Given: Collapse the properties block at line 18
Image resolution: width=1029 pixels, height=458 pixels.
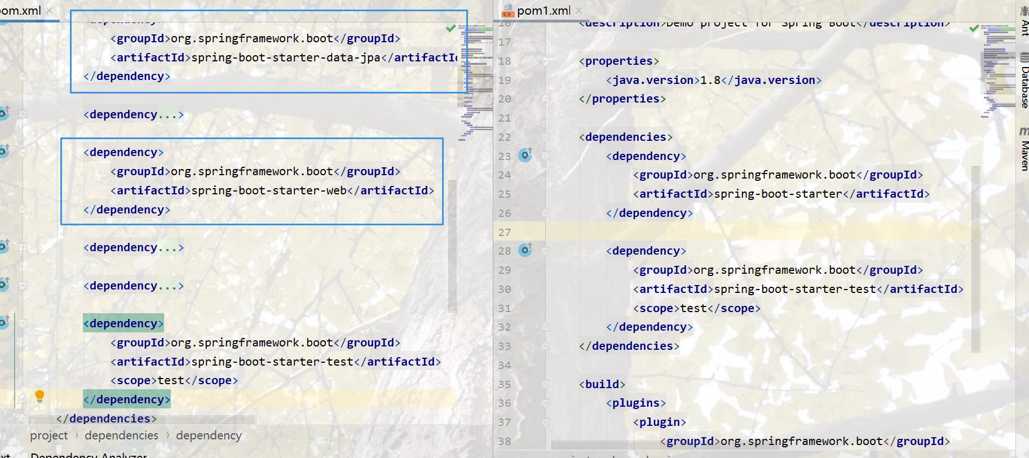Looking at the screenshot, I should point(545,61).
